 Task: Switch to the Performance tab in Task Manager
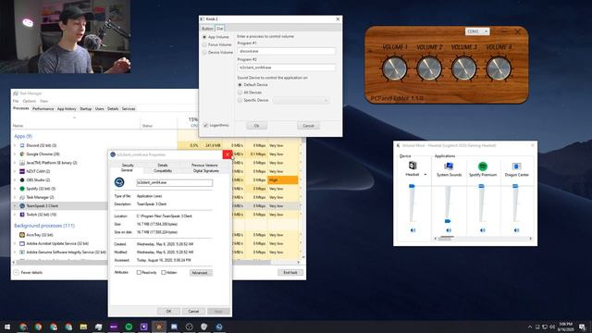43,109
